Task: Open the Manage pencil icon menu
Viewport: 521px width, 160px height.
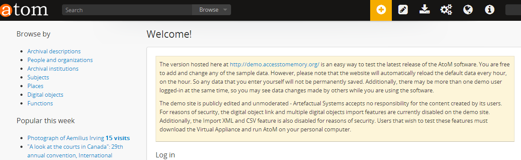Action: [x=403, y=10]
